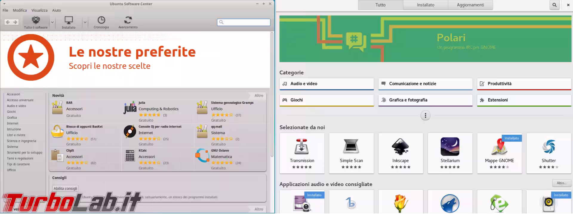Click the forward arrow in Ubuntu Software Center
The width and height of the screenshot is (573, 214).
click(x=15, y=22)
